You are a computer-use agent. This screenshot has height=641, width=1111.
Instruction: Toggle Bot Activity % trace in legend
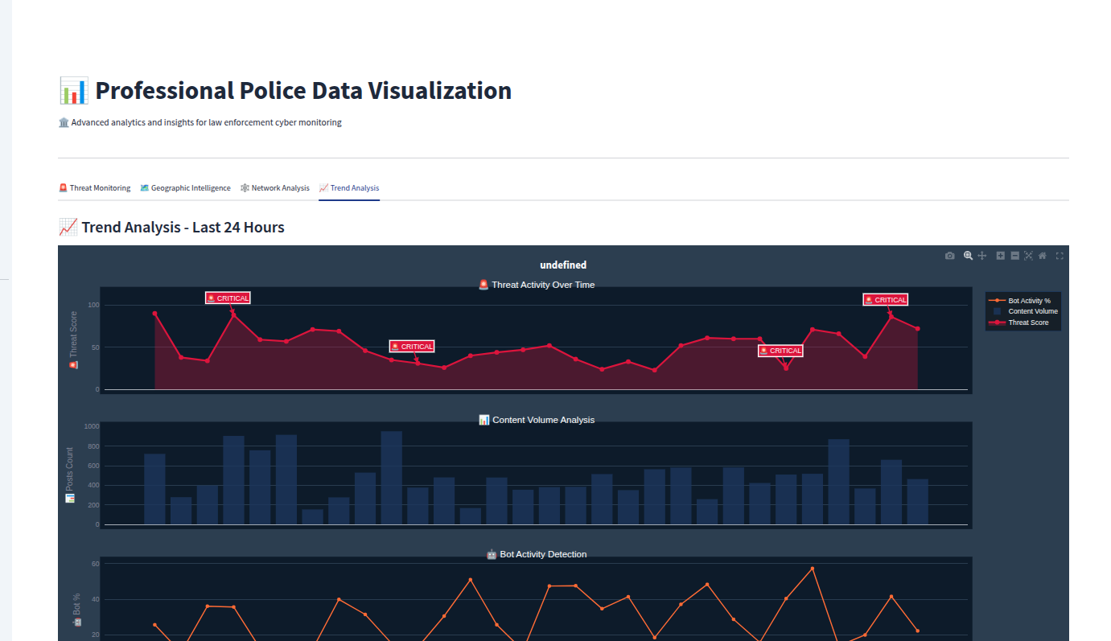click(x=1023, y=301)
